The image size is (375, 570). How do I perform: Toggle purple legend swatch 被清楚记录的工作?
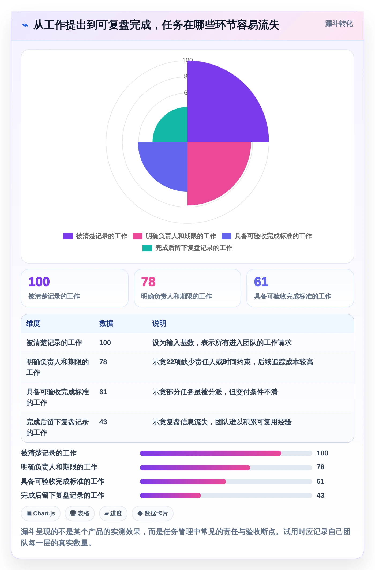pyautogui.click(x=68, y=236)
